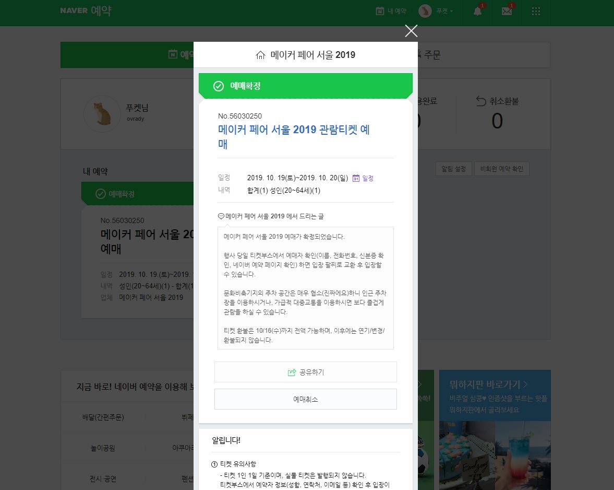Close the reservation detail popup

pos(411,31)
